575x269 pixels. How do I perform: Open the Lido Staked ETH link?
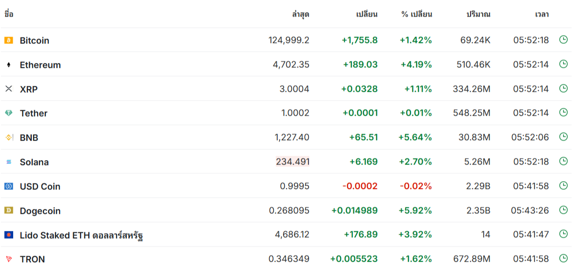(81, 235)
